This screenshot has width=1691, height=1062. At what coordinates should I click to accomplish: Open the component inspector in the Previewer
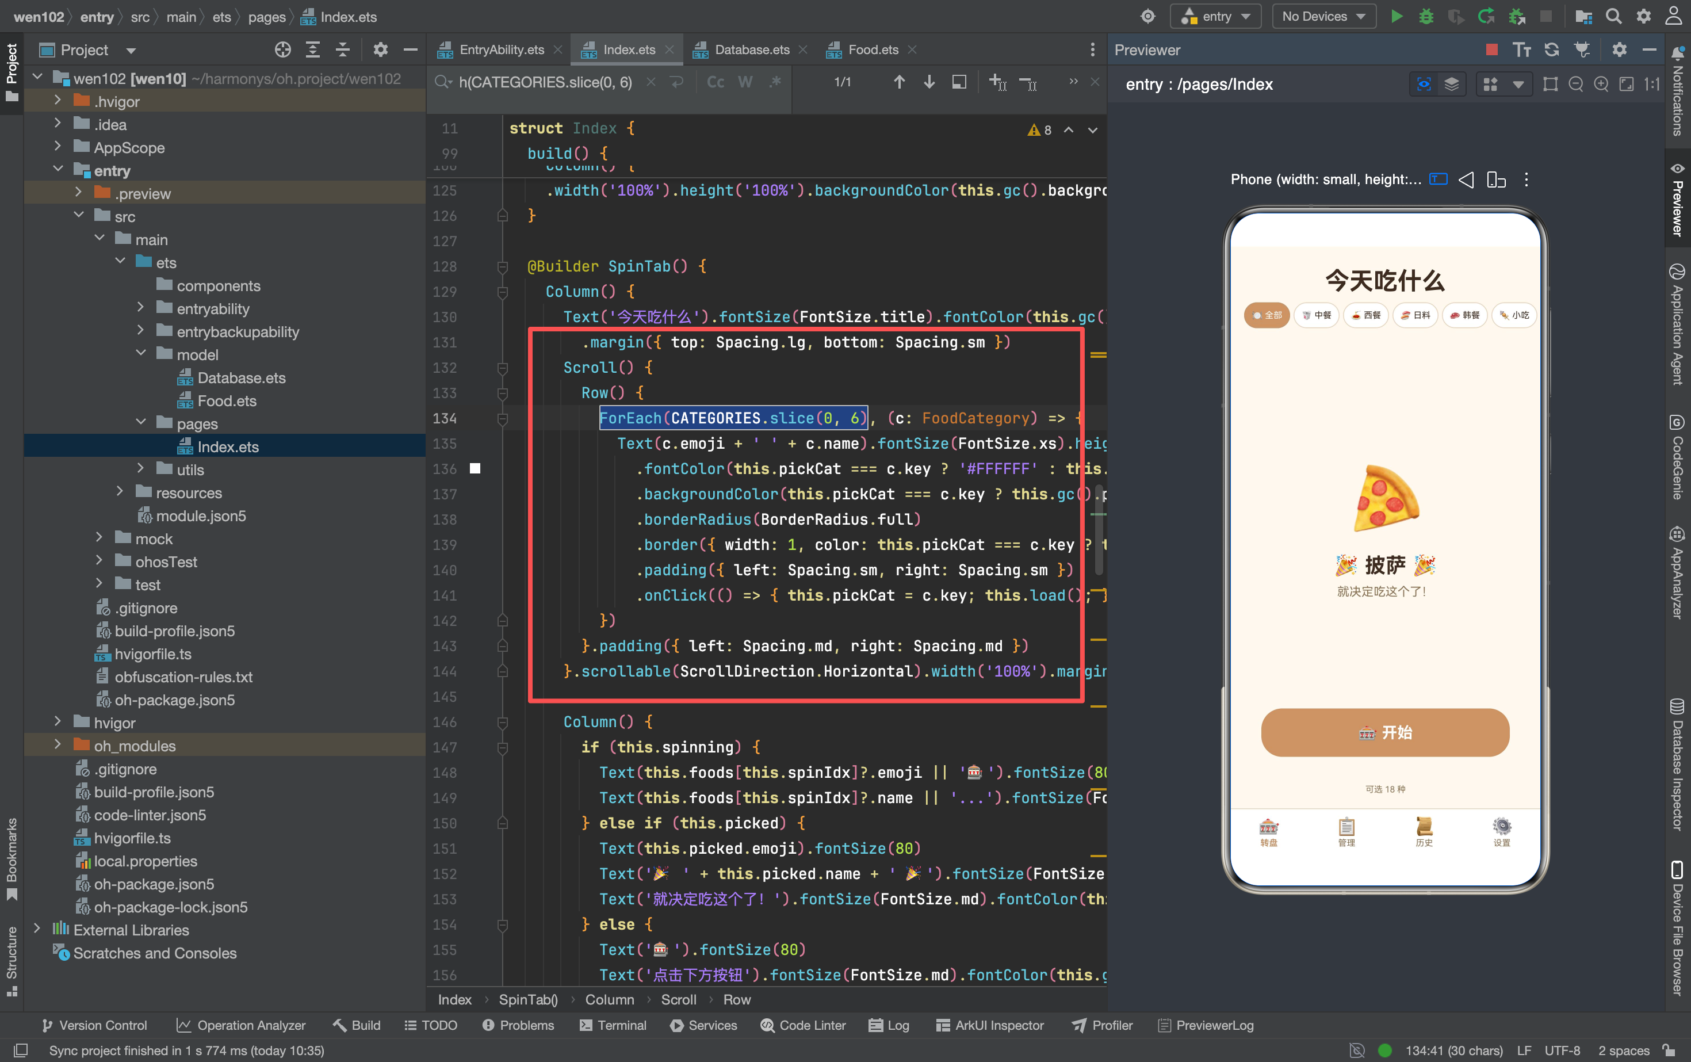[1424, 85]
